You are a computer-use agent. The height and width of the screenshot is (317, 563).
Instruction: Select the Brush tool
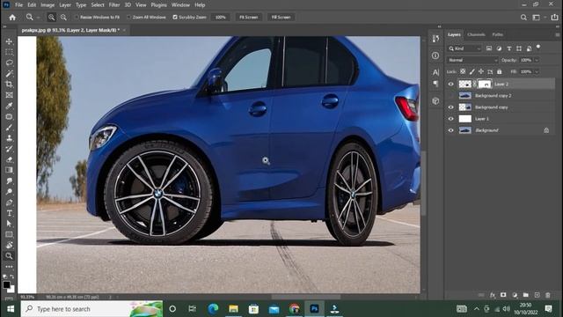(10, 128)
